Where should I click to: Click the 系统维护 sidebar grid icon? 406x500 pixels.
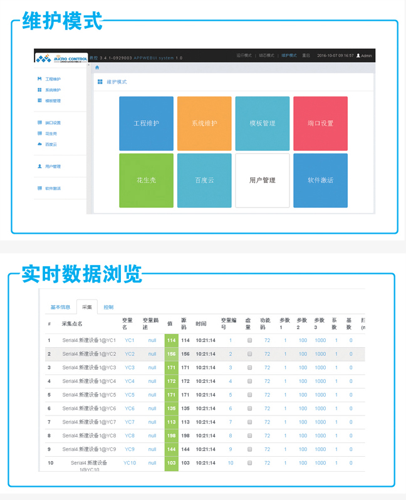(x=39, y=90)
